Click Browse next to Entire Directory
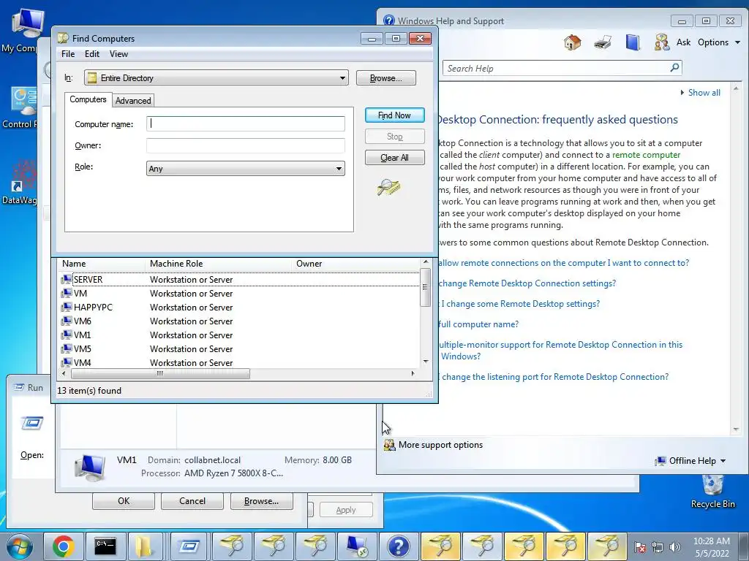749x561 pixels. click(x=386, y=77)
